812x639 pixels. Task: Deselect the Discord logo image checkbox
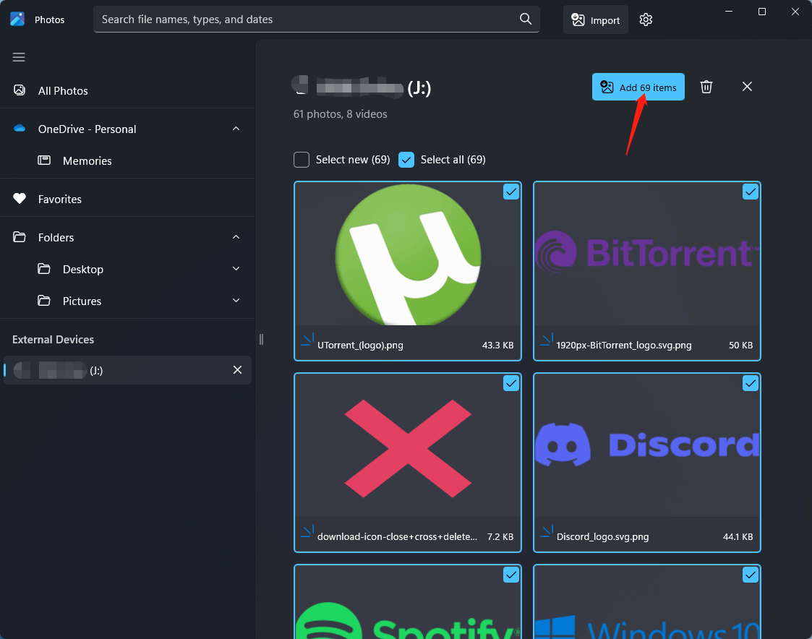click(x=751, y=384)
